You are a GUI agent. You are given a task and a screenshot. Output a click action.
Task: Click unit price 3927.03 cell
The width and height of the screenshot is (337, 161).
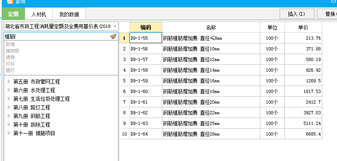pyautogui.click(x=303, y=113)
